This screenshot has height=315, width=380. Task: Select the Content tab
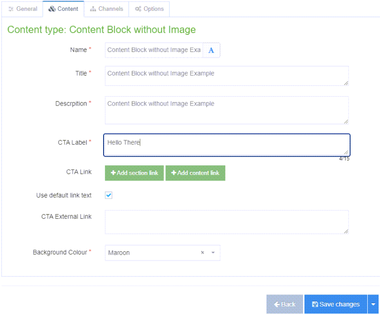click(x=63, y=9)
